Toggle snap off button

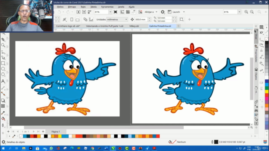point(140,12)
